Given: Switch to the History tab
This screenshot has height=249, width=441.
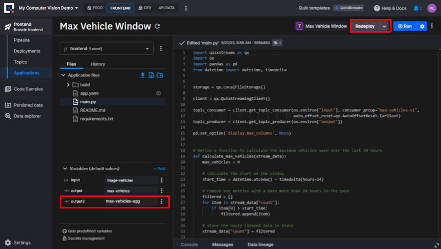Looking at the screenshot, I should click(98, 64).
